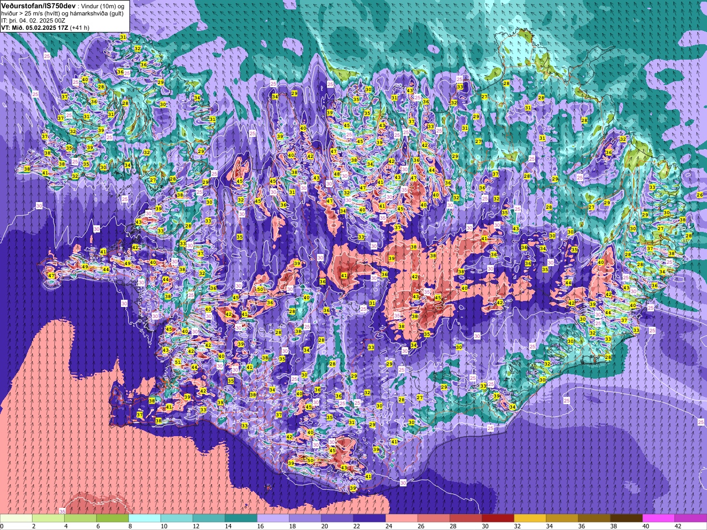
Task: Select the salmon 26–28 m/s legend swatch
Action: 434,518
